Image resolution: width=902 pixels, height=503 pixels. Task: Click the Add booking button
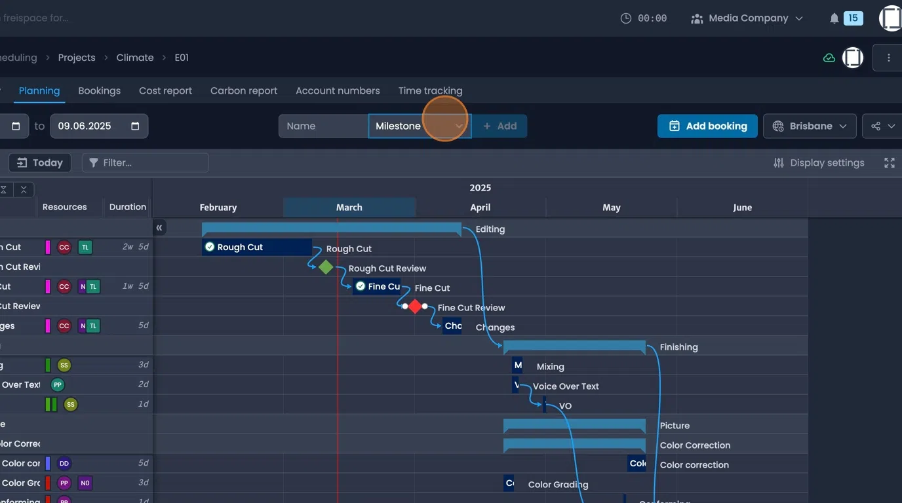[x=707, y=126]
